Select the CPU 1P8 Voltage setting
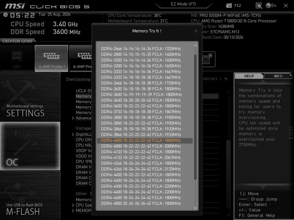The height and width of the screenshot is (220, 294). [x=84, y=162]
